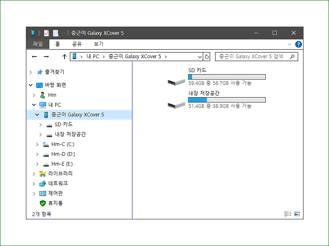The image size is (329, 246).
Task: Focus the 중근이 Galaxy XCover 5 검색 box
Action: point(256,57)
